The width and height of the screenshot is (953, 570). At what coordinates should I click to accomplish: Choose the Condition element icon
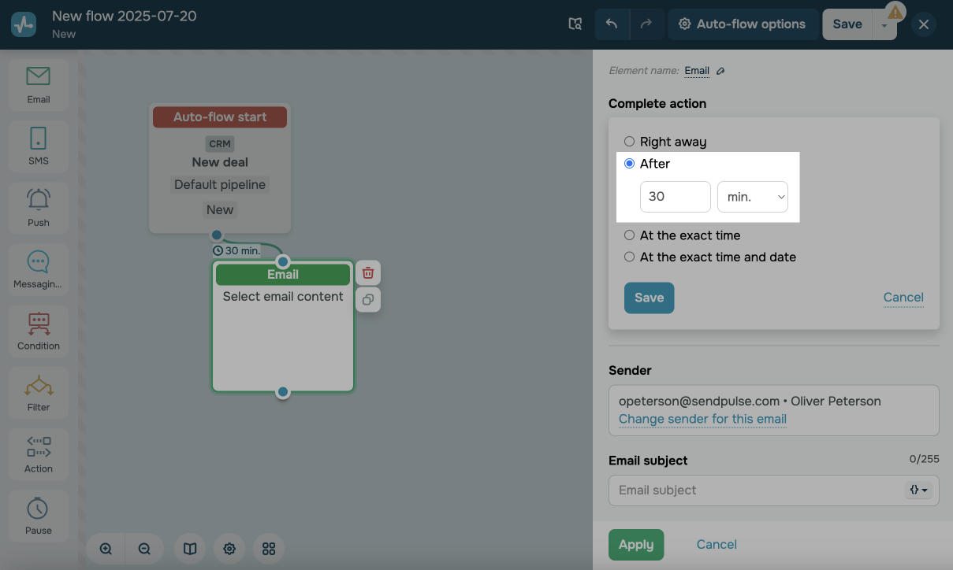click(38, 330)
